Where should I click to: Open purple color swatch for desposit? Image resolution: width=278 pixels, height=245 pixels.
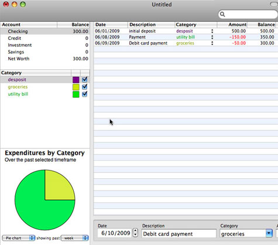[x=76, y=80]
